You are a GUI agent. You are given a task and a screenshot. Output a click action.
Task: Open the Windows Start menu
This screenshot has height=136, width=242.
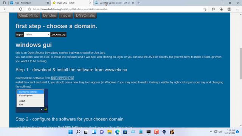coord(71,132)
